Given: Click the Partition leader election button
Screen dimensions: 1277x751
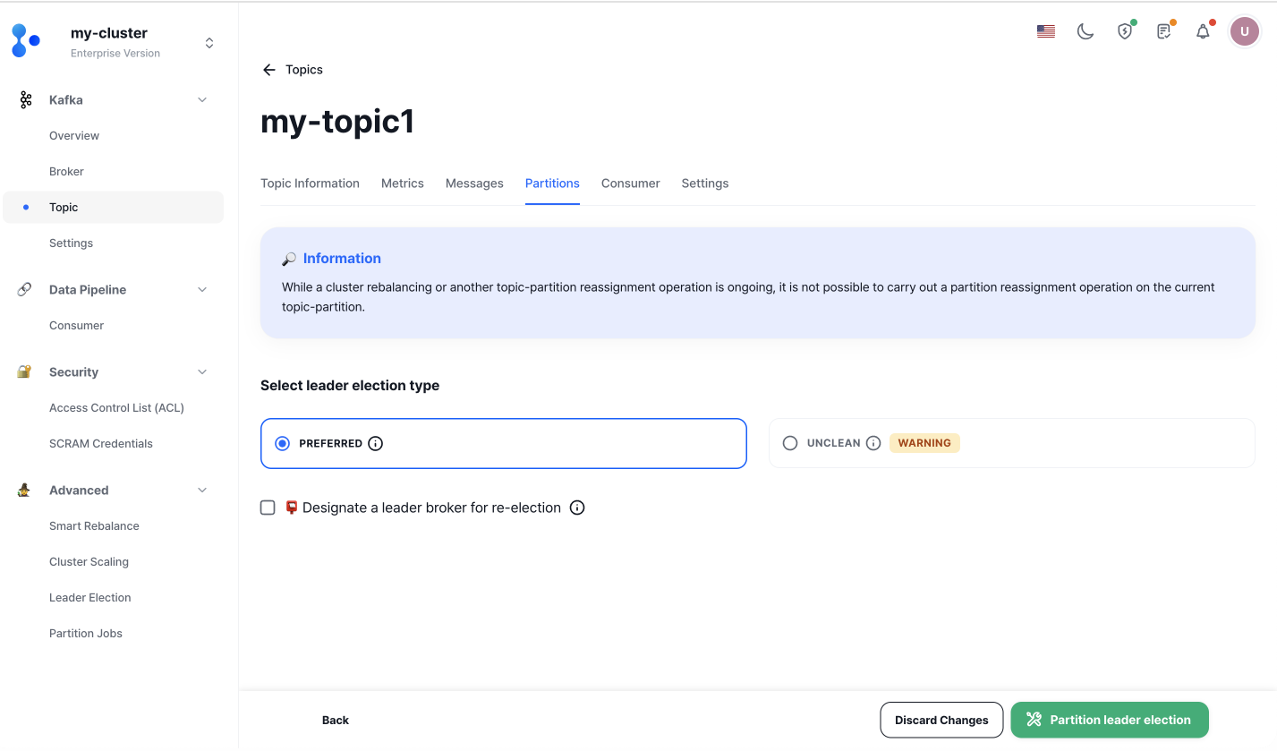Looking at the screenshot, I should click(x=1109, y=720).
